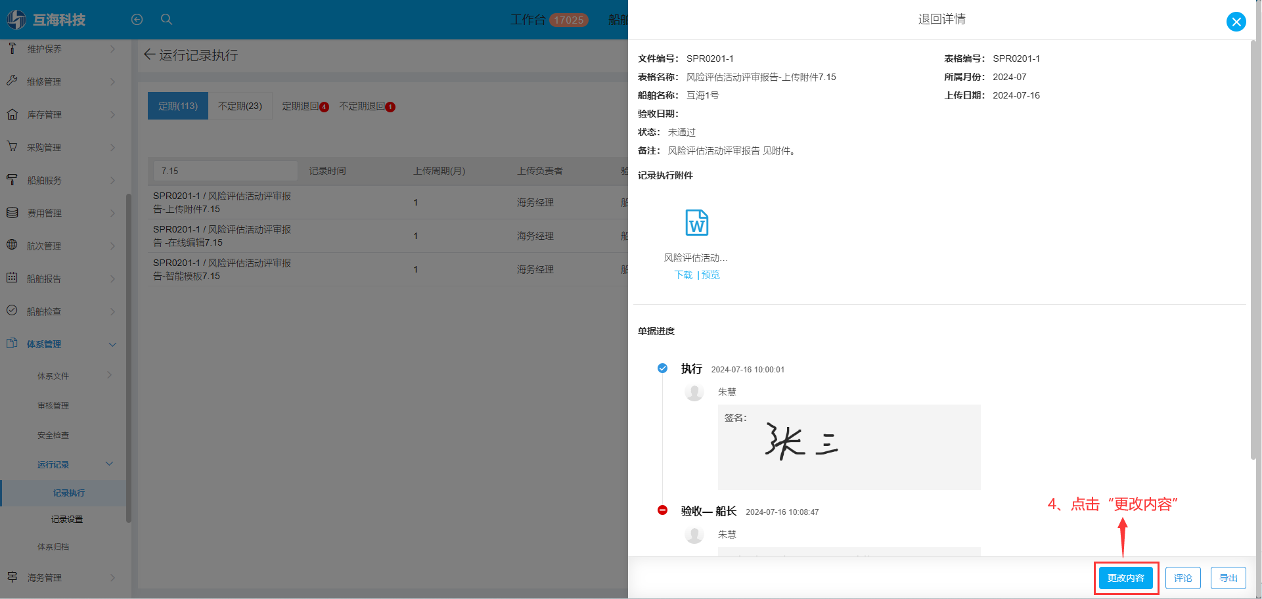
Task: Switch to the 定期(113) tab
Action: tap(178, 106)
